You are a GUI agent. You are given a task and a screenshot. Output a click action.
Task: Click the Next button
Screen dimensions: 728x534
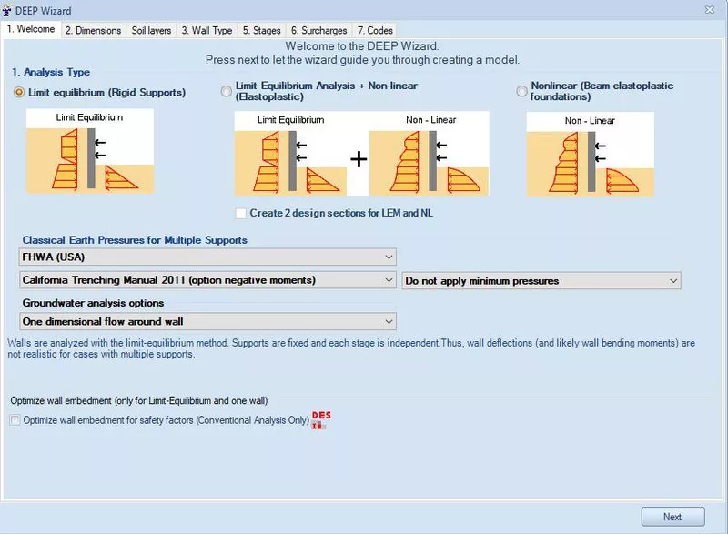[x=672, y=517]
